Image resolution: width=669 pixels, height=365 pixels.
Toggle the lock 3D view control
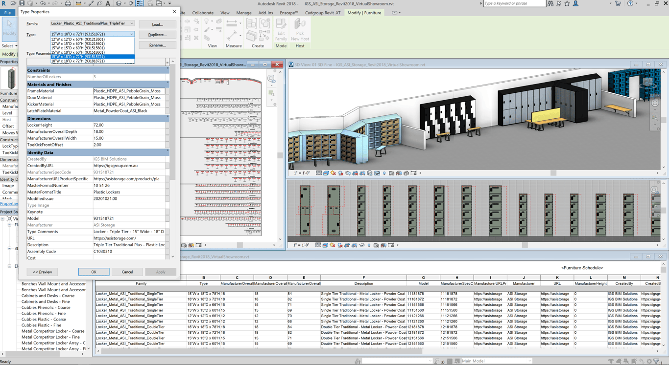tap(370, 172)
